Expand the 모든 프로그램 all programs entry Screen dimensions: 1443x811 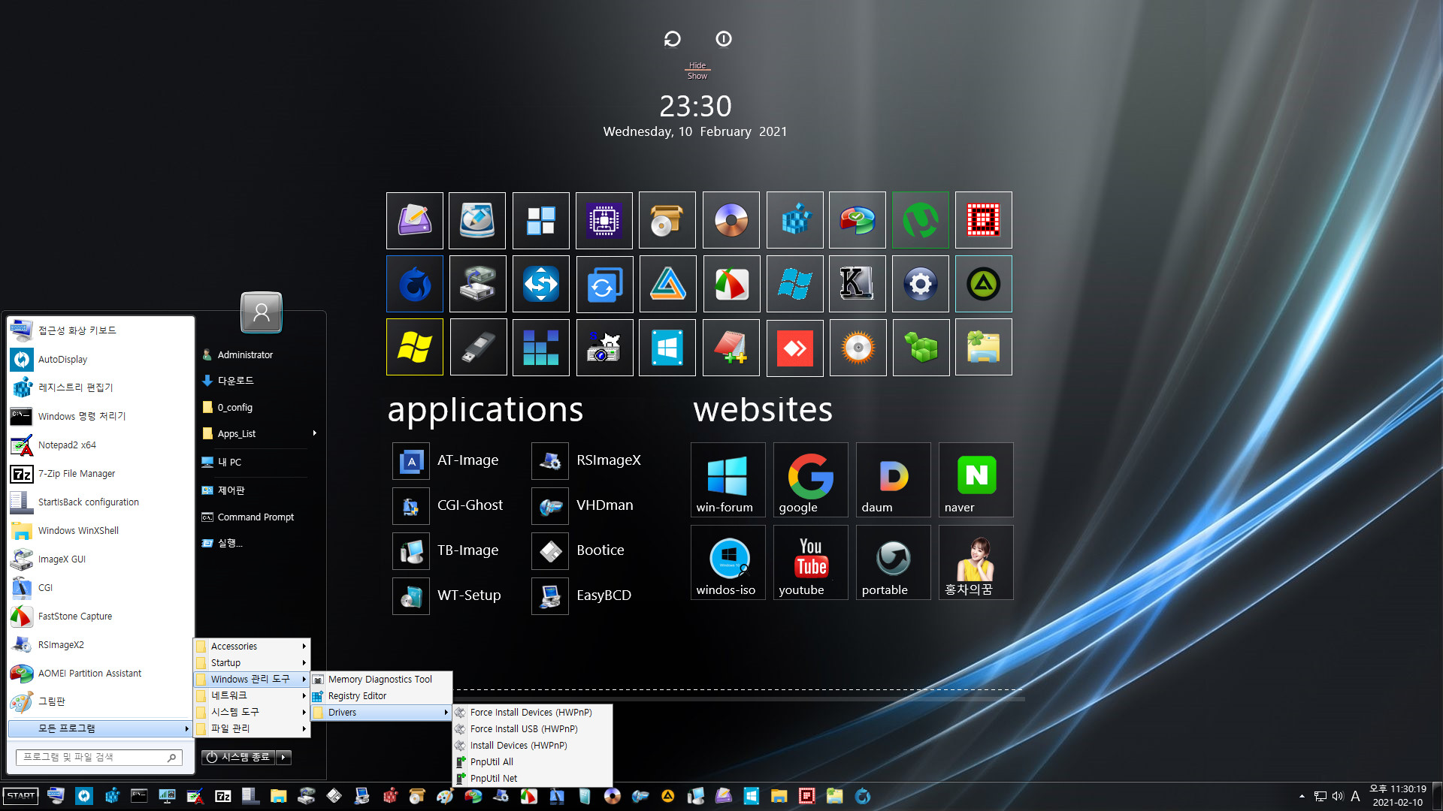tap(100, 728)
